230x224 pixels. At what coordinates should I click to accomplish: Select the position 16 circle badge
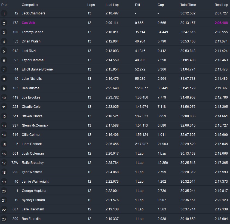pyautogui.click(x=4, y=154)
